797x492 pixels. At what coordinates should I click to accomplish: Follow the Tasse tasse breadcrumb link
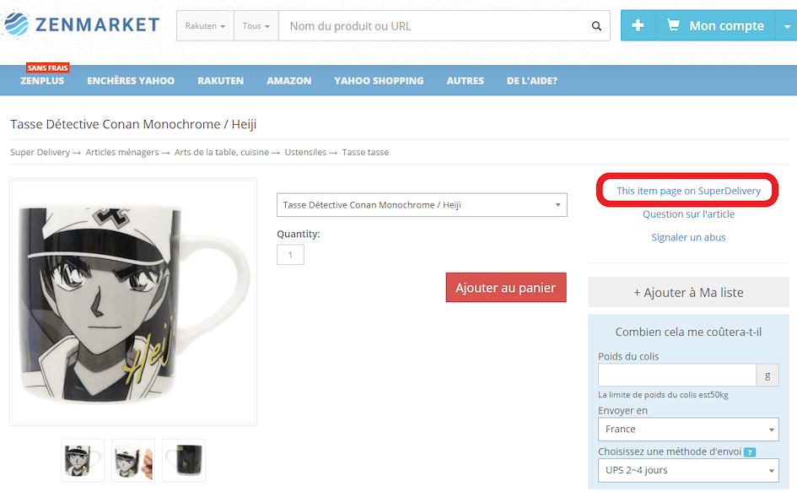click(x=365, y=152)
